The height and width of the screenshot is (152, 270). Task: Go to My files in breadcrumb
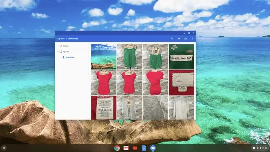point(61,39)
